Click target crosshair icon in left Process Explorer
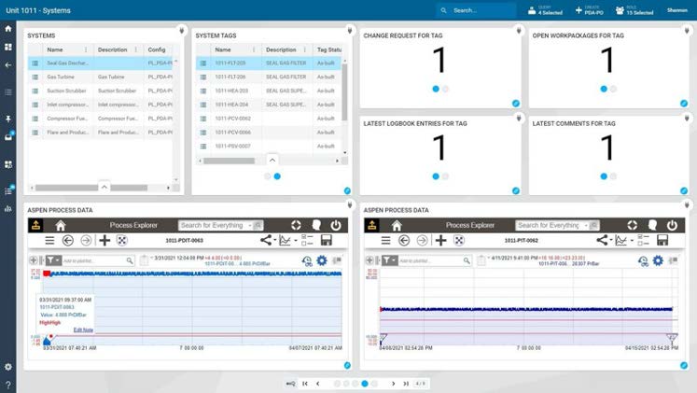Image resolution: width=697 pixels, height=393 pixels. [296, 225]
